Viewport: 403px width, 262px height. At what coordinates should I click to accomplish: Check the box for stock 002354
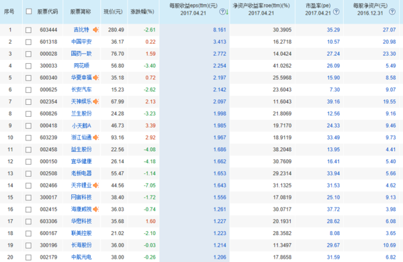(x=28, y=102)
